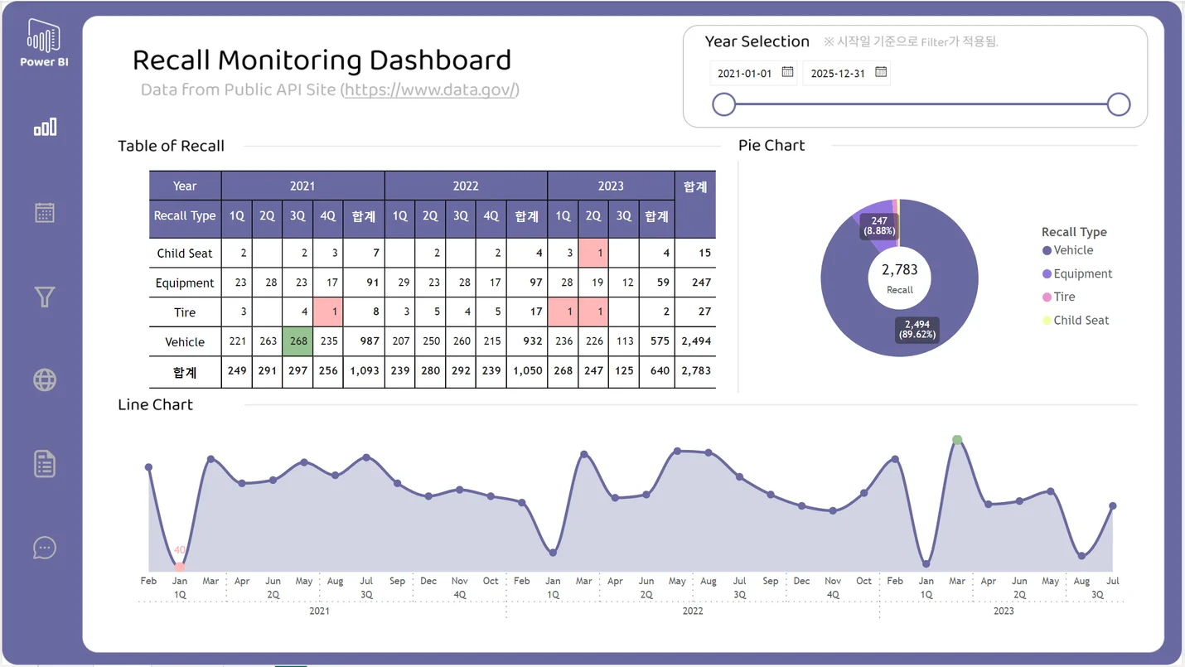Click the Power BI logo icon

point(44,36)
